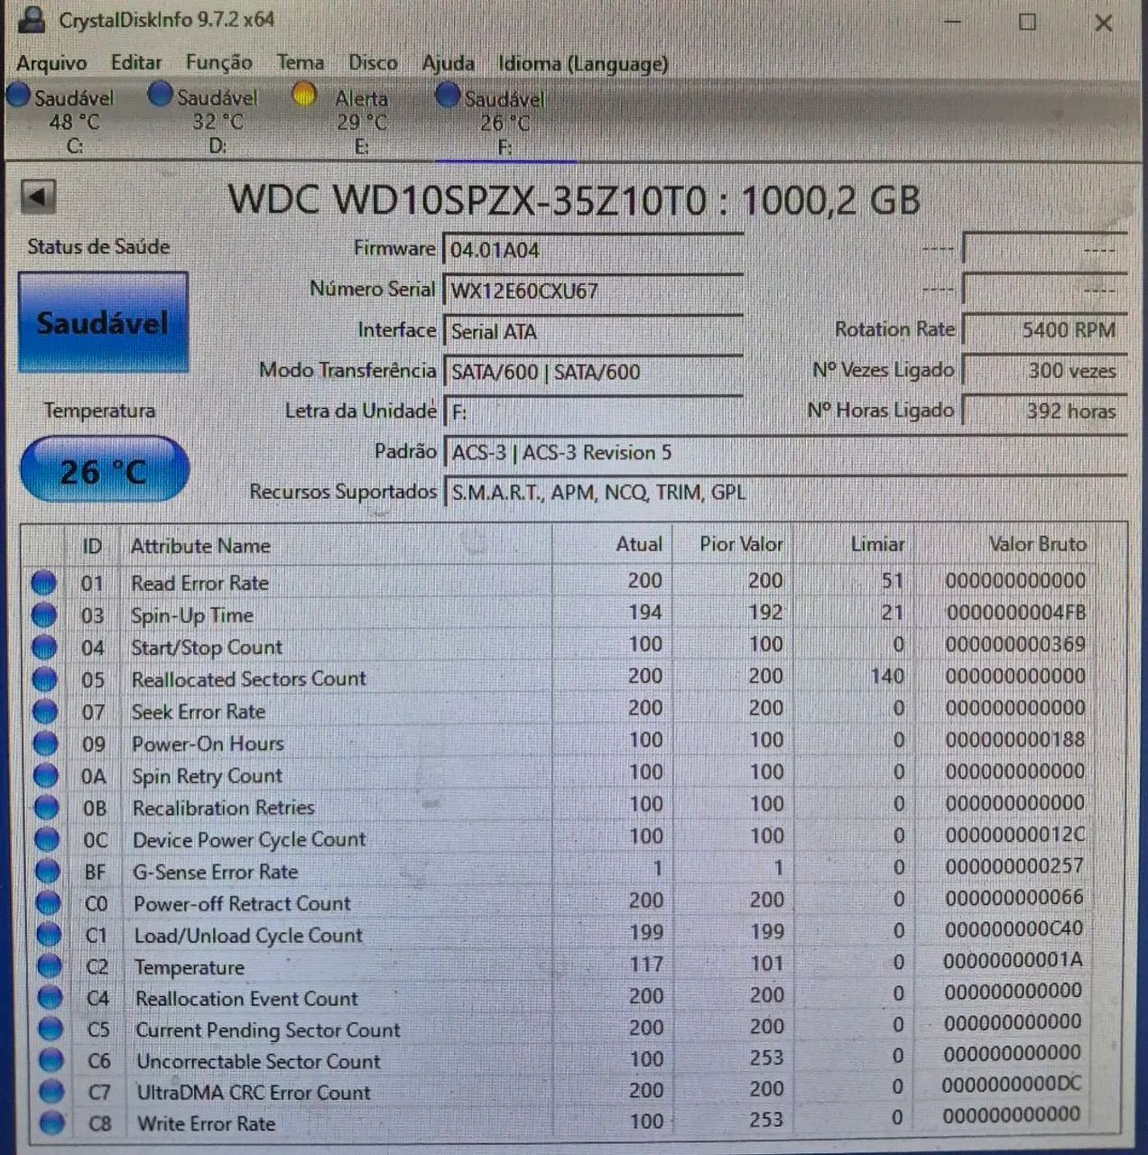Click the Rotation Rate value 5400 RPM
Screen dimensions: 1148x1155
pyautogui.click(x=1045, y=330)
